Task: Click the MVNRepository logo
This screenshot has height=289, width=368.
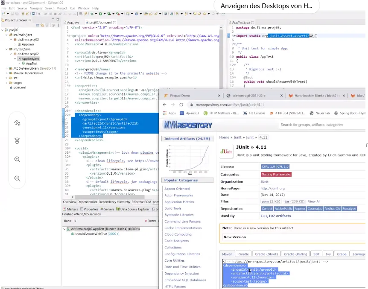Action: pyautogui.click(x=188, y=125)
